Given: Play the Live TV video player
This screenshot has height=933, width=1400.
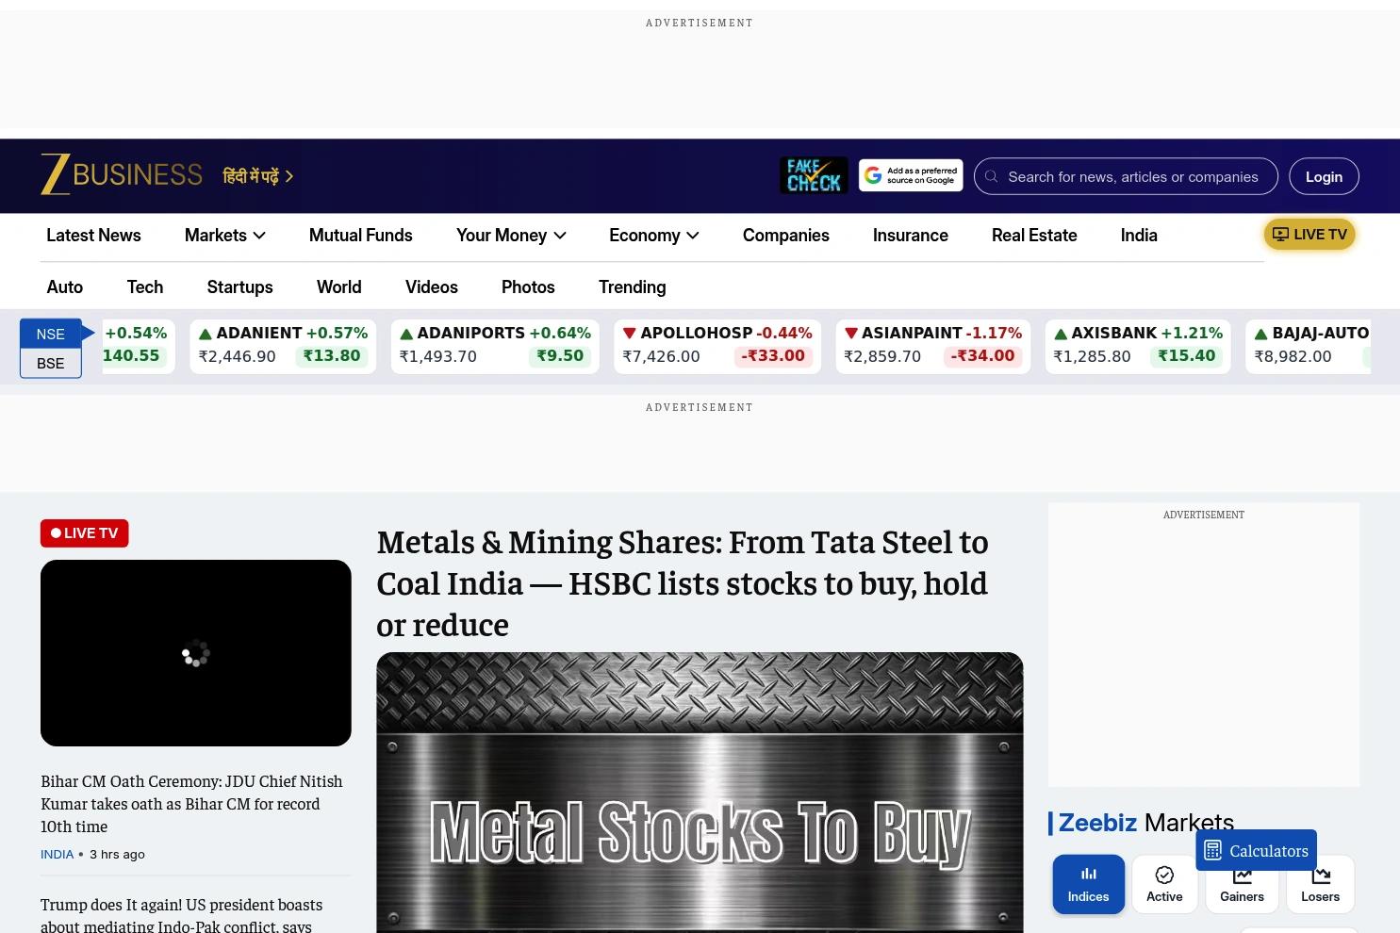Looking at the screenshot, I should pyautogui.click(x=196, y=653).
